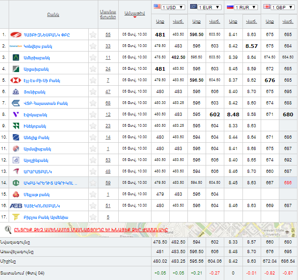Image resolution: width=298 pixels, height=280 pixels.
Task: Click the Mellat Bank red logo
Action: (16, 194)
